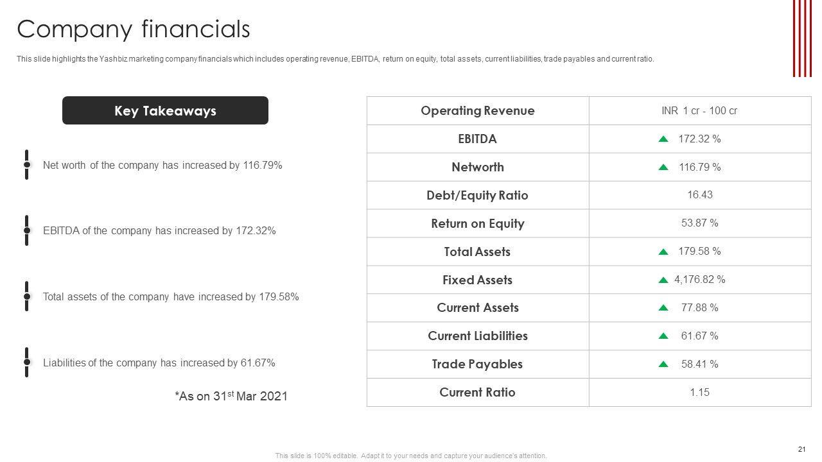Click the Key Takeaways button
The image size is (822, 462).
pos(165,110)
